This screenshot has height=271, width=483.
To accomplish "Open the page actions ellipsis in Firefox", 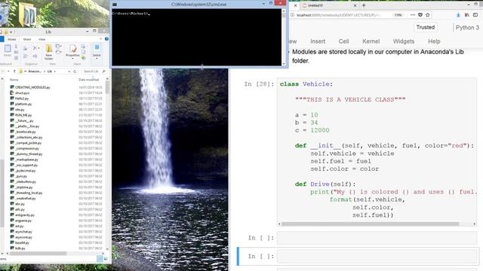I will click(x=413, y=15).
